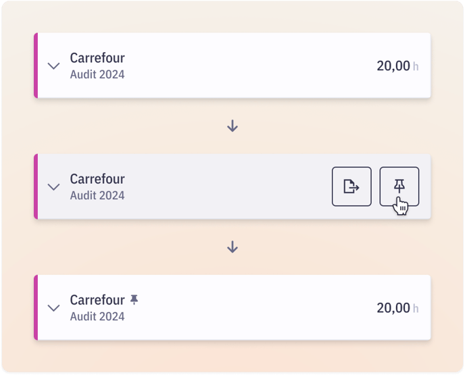Click the magenta color bar on pinned card
The image size is (465, 375).
36,307
